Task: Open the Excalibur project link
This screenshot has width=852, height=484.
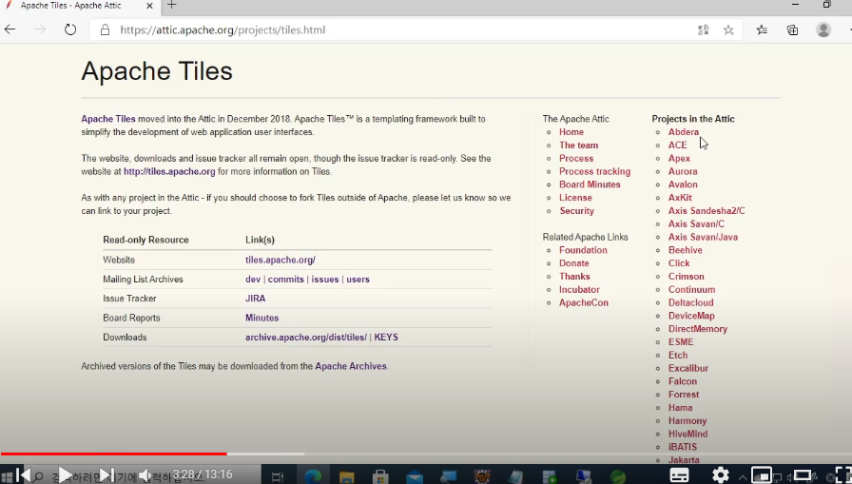Action: (687, 368)
